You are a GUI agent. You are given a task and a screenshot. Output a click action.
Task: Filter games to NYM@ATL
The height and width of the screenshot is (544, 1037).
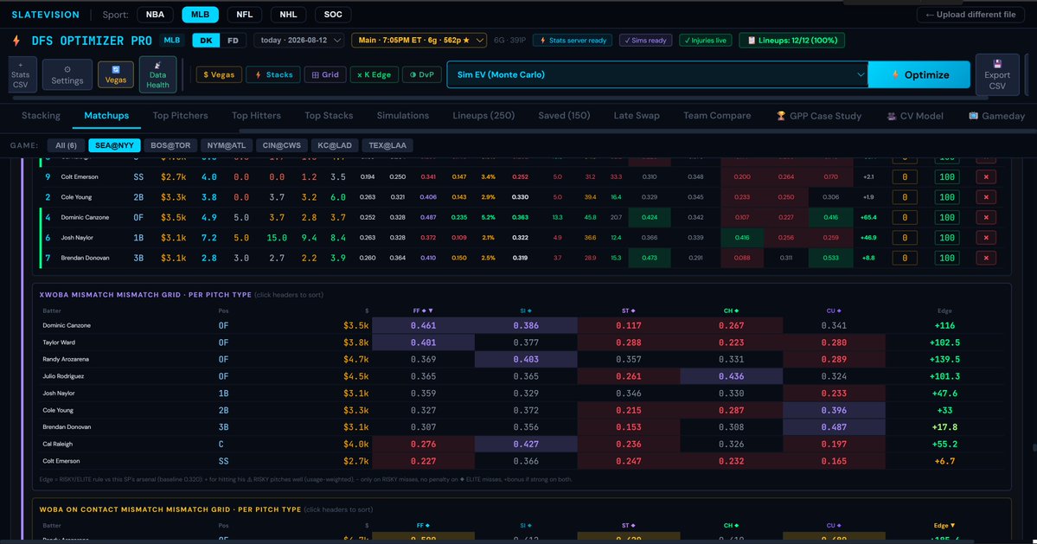click(227, 145)
